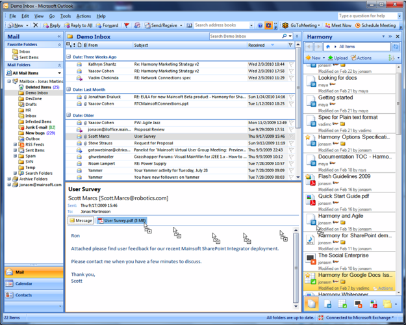Open the Tools menu
406x325 pixels.
[66, 16]
